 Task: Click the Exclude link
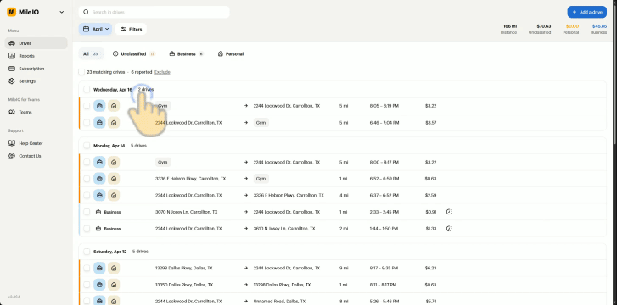click(x=162, y=72)
